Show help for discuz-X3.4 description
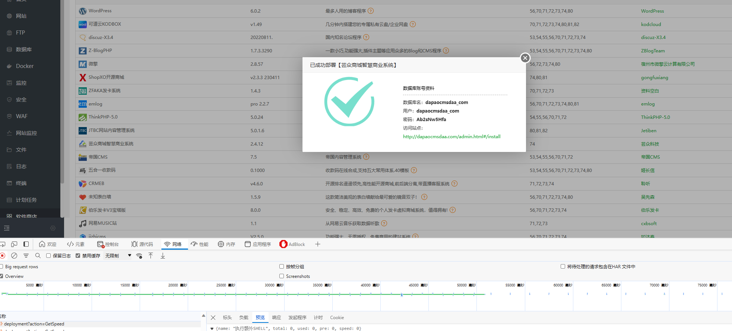 click(366, 38)
